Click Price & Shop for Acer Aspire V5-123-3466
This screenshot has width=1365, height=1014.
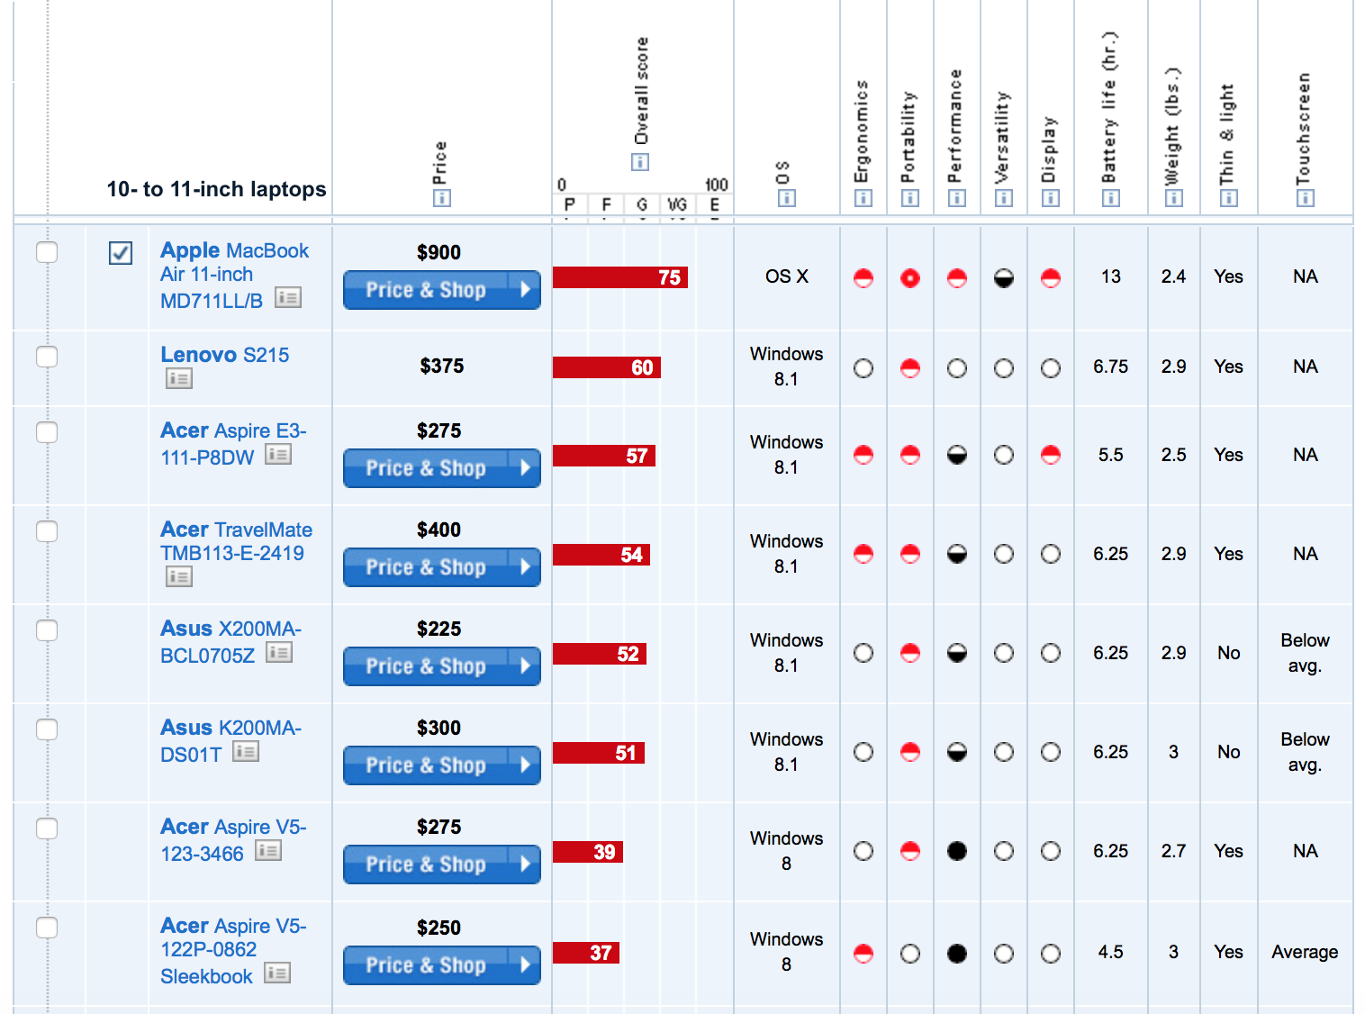pos(442,865)
